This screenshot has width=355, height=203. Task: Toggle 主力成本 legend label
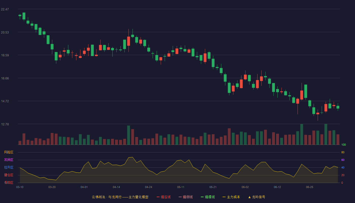[233, 197]
